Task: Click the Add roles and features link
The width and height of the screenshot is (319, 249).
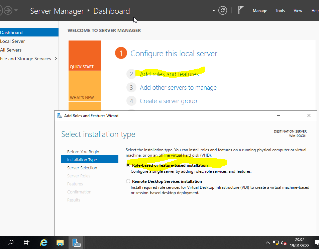Action: click(169, 74)
